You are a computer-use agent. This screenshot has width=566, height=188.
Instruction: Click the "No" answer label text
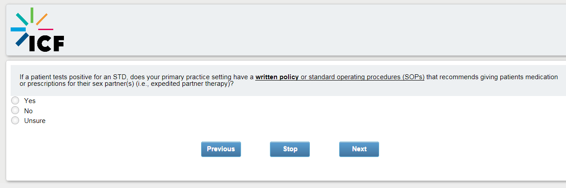[x=28, y=111]
